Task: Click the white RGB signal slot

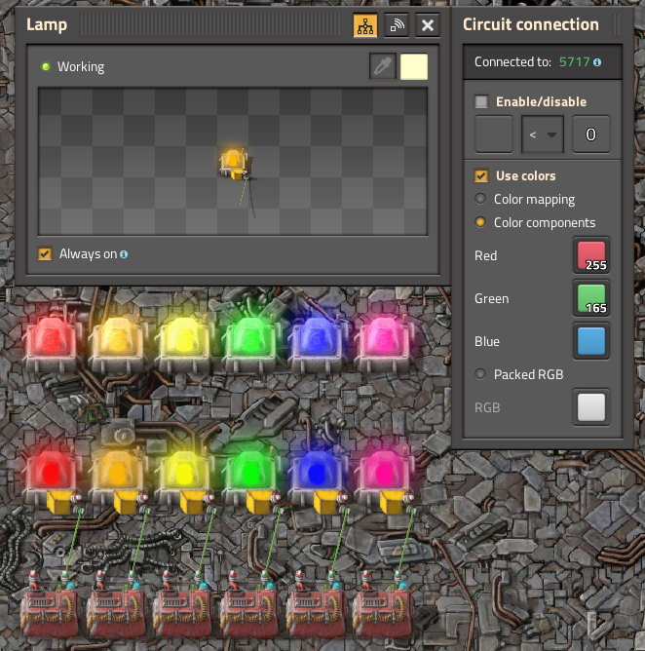Action: (x=591, y=407)
